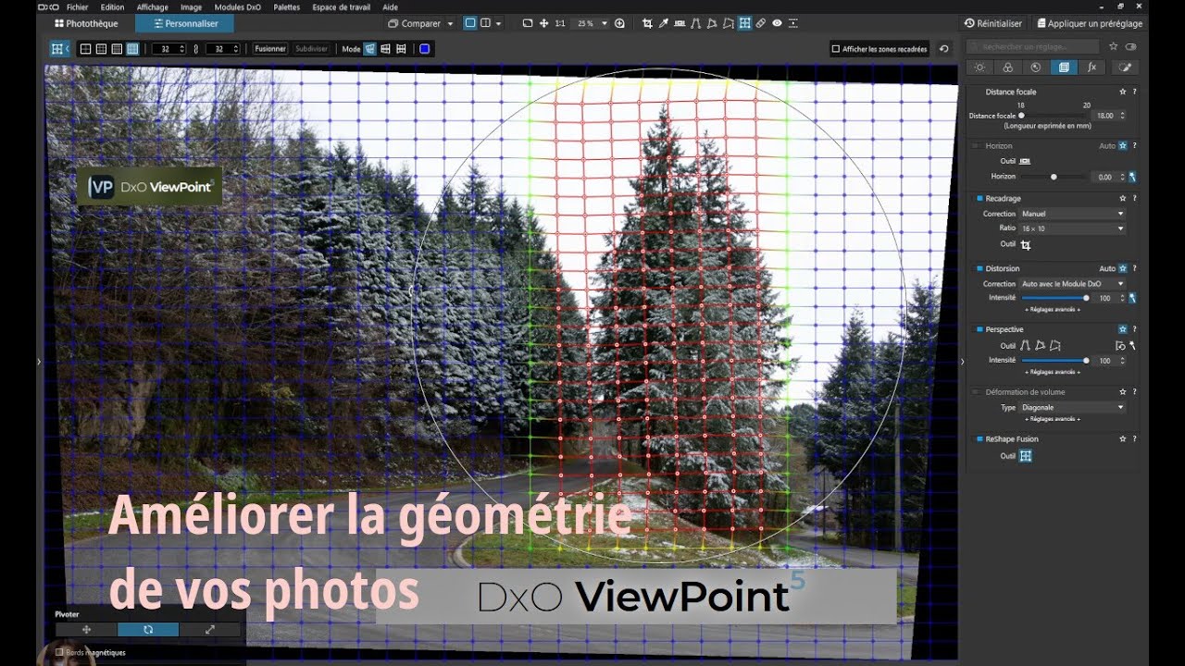Viewport: 1185px width, 666px height.
Task: Expand Réglages avancés under Perspective
Action: tap(1052, 372)
